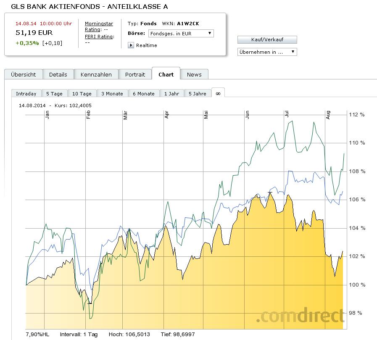This screenshot has height=340, width=377.
Task: Select the infinity (max) time range tab
Action: pyautogui.click(x=218, y=93)
